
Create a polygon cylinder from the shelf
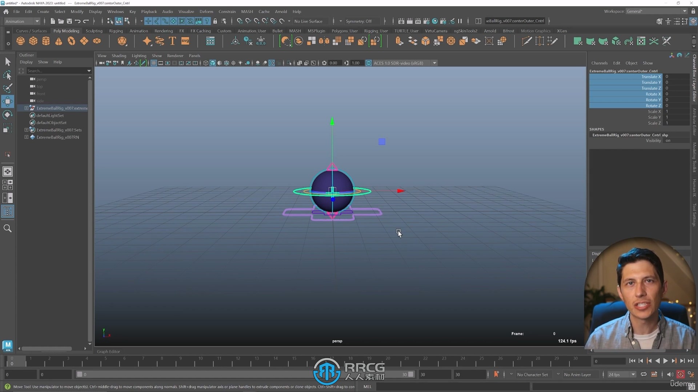[x=46, y=41]
